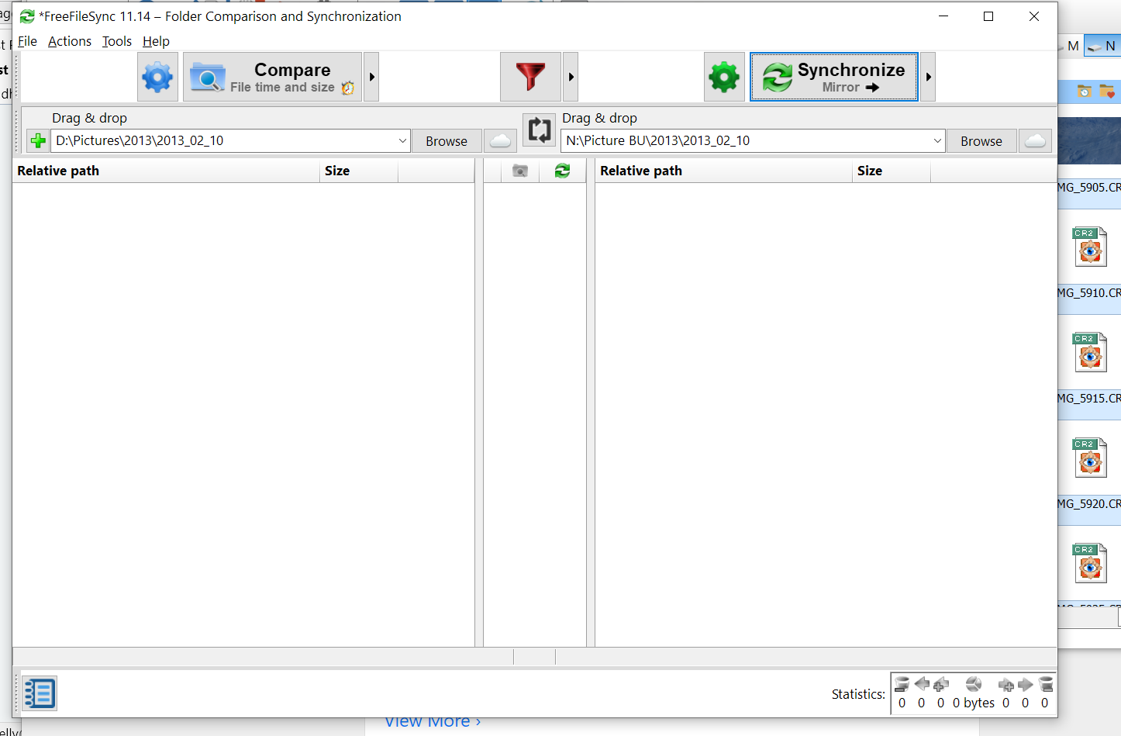Open the File menu

click(x=27, y=41)
